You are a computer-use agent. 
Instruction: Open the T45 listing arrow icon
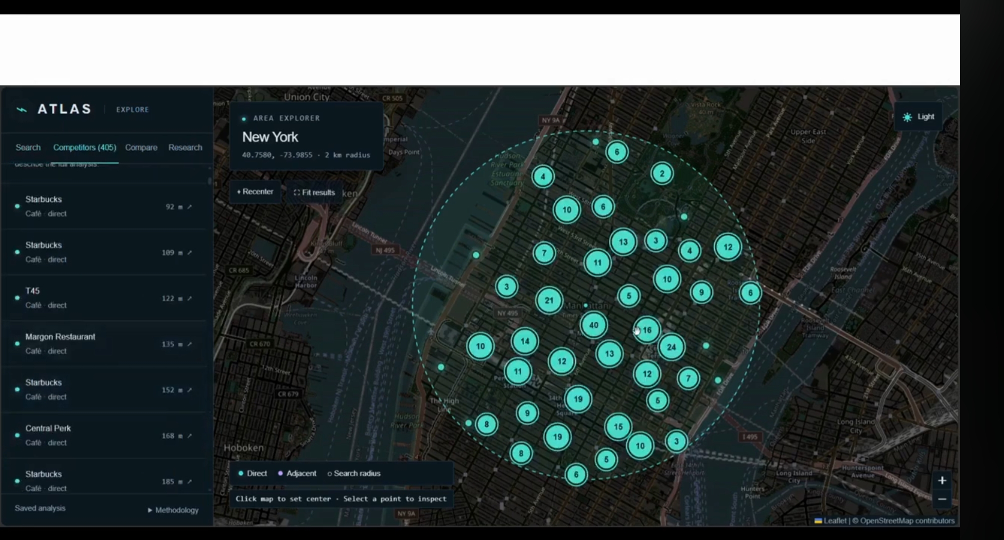pos(190,298)
